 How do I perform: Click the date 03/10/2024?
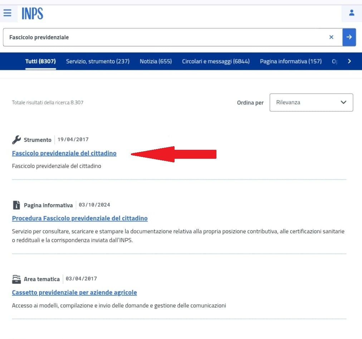[94, 205]
